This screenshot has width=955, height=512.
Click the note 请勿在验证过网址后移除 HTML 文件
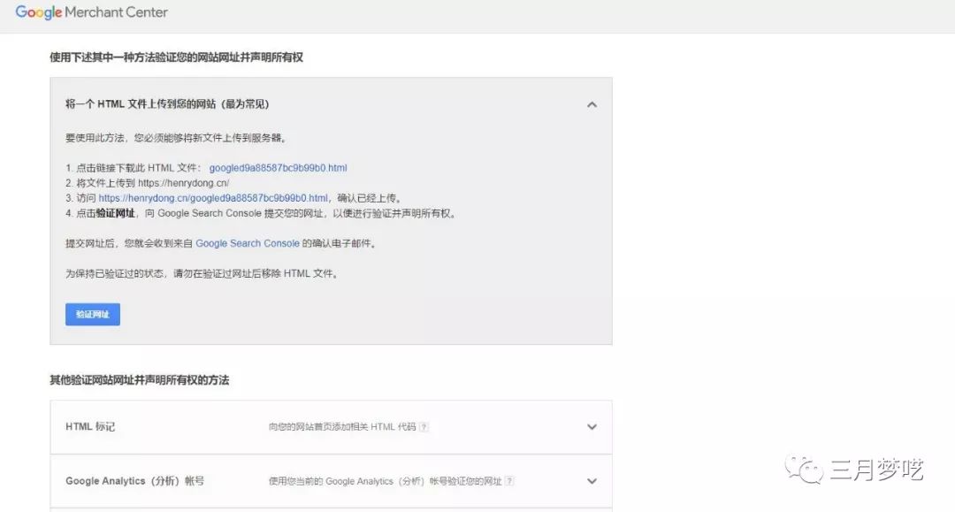point(256,274)
